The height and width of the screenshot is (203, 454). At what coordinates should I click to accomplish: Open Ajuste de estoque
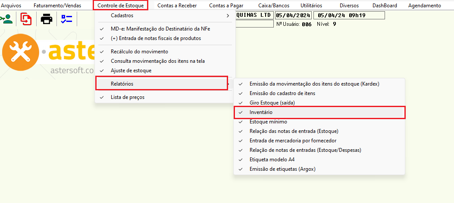tap(165, 71)
